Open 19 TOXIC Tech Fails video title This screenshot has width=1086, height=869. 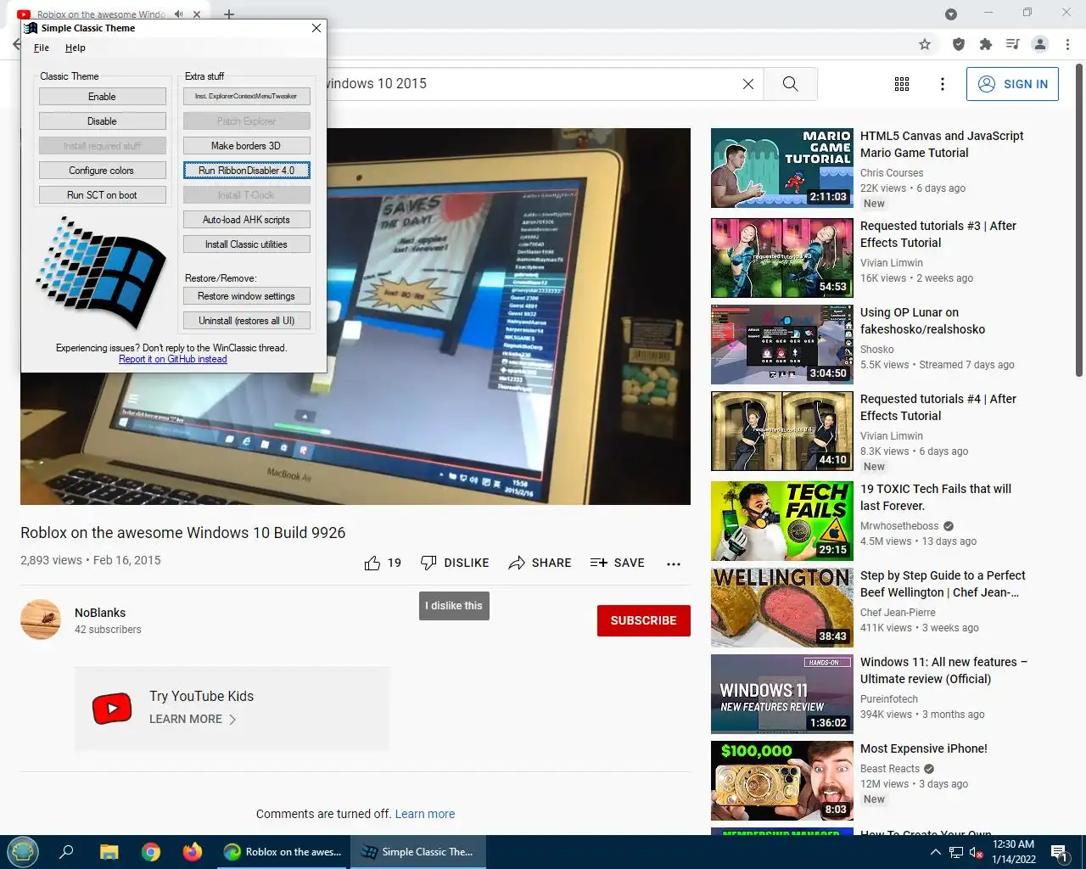pyautogui.click(x=936, y=497)
